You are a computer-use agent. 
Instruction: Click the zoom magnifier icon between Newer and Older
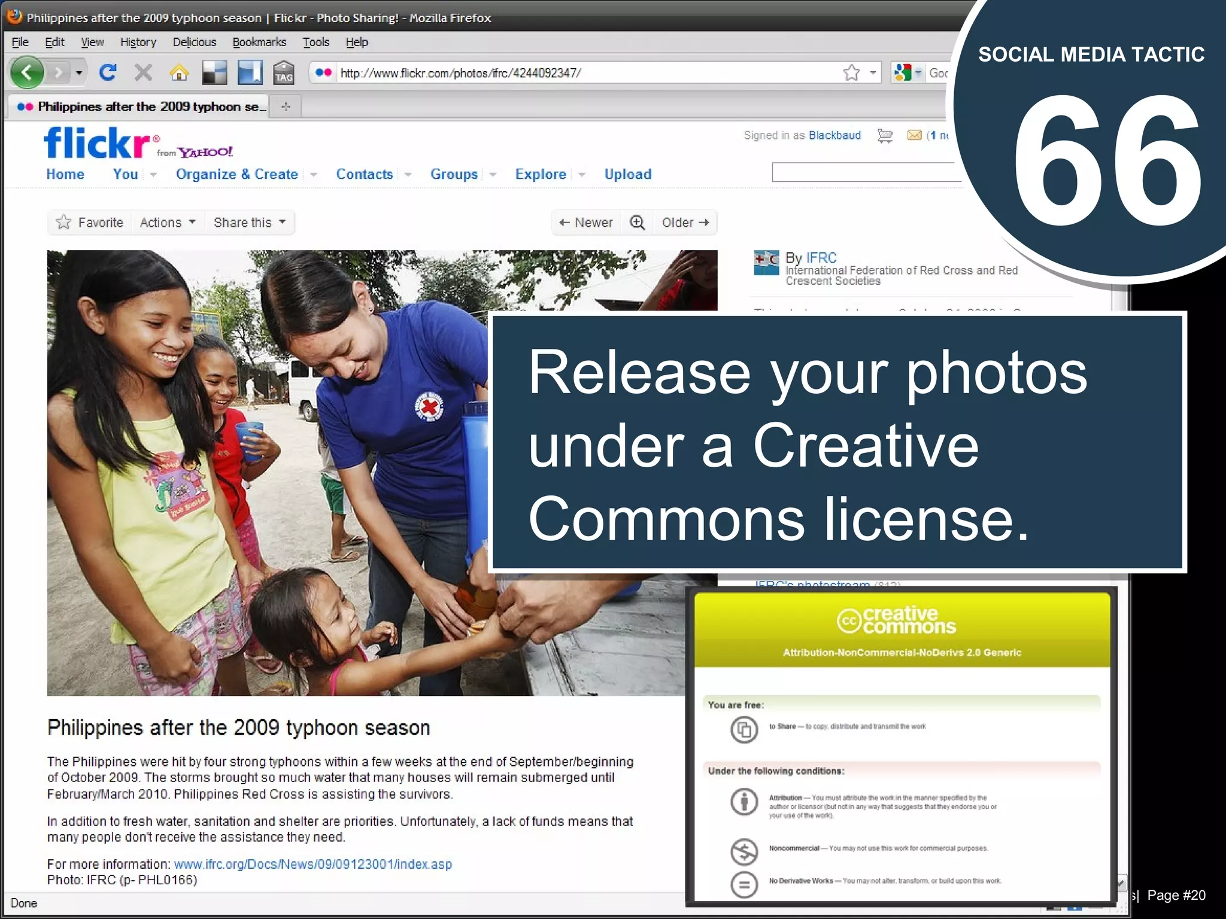tap(638, 223)
